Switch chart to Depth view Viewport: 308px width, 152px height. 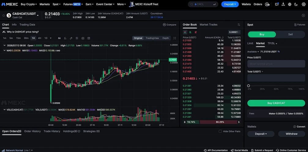[x=165, y=38]
